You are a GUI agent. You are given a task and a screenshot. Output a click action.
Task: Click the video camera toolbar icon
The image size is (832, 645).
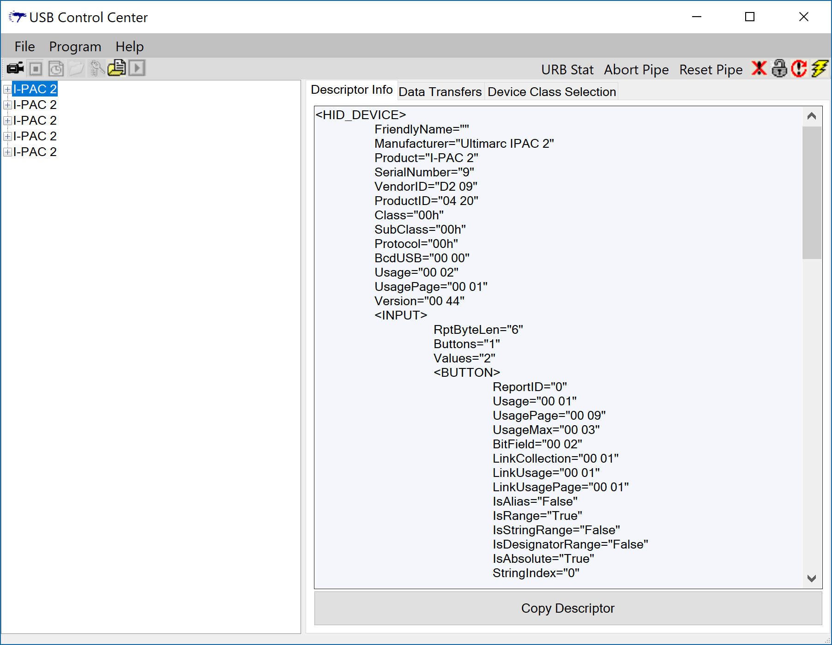pyautogui.click(x=15, y=68)
